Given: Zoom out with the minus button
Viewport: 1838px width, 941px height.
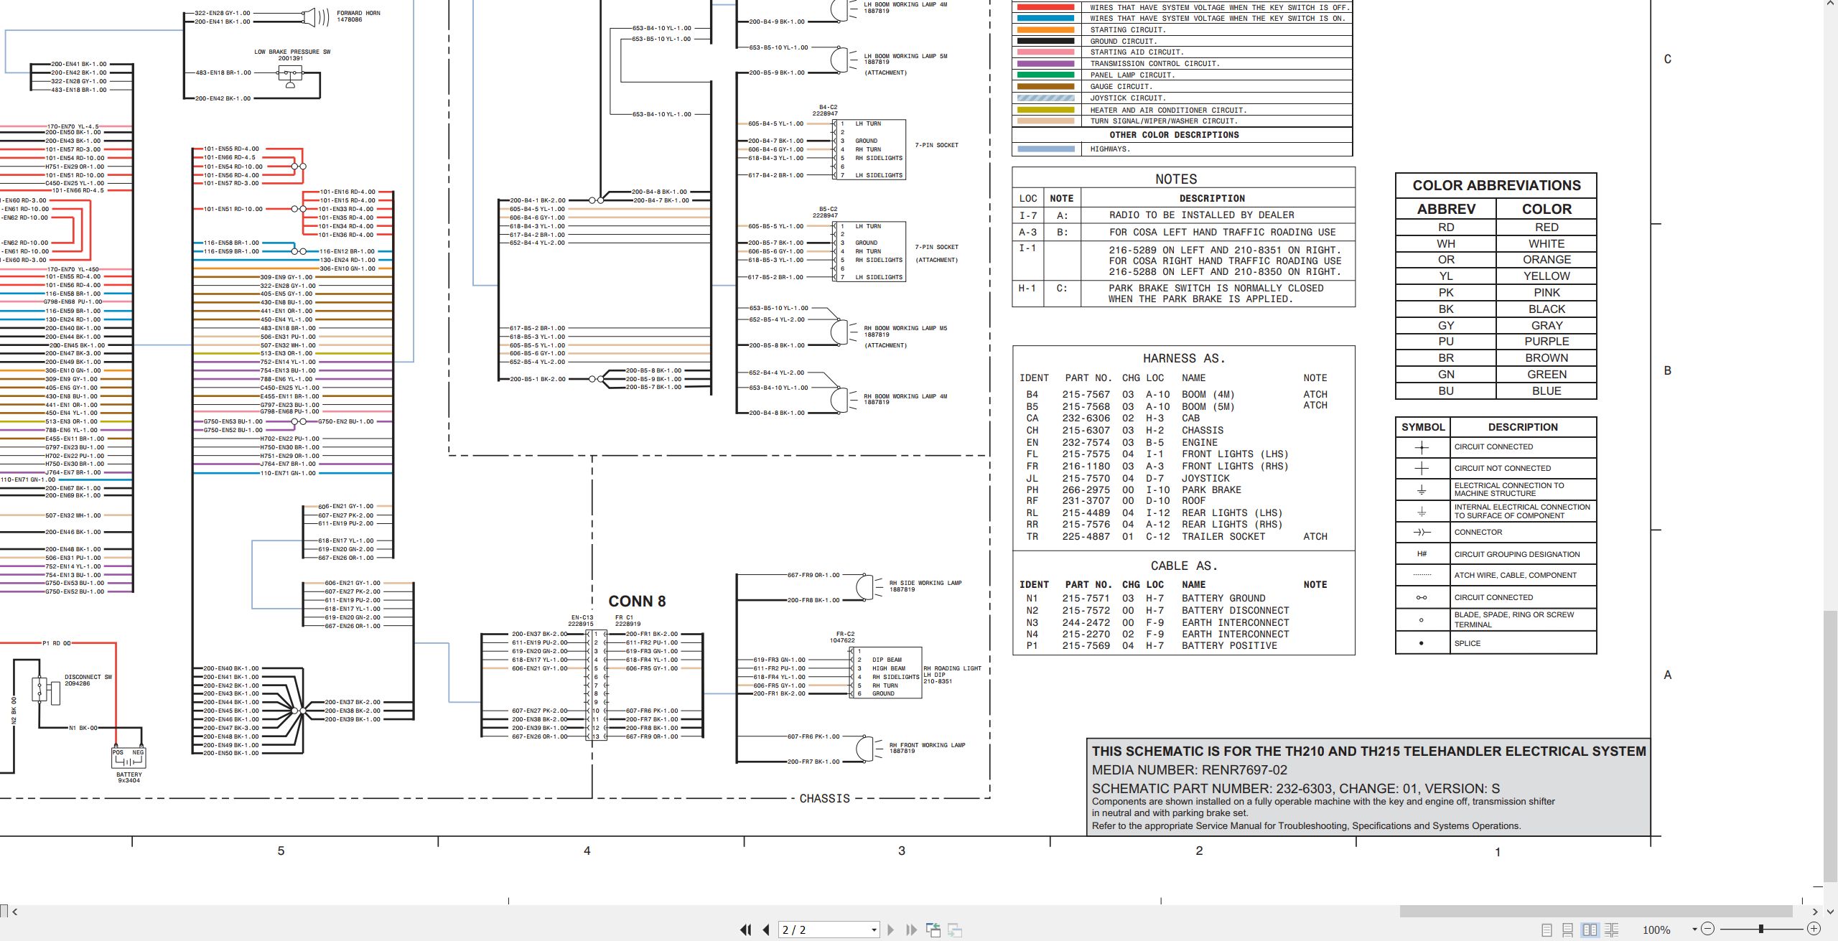Looking at the screenshot, I should point(1708,929).
